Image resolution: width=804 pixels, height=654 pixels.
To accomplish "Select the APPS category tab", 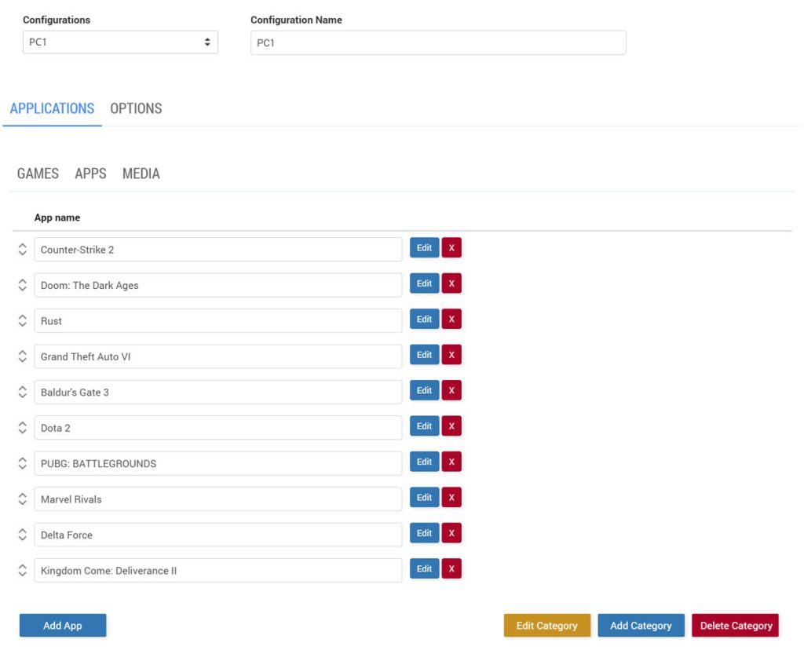I will (x=90, y=174).
